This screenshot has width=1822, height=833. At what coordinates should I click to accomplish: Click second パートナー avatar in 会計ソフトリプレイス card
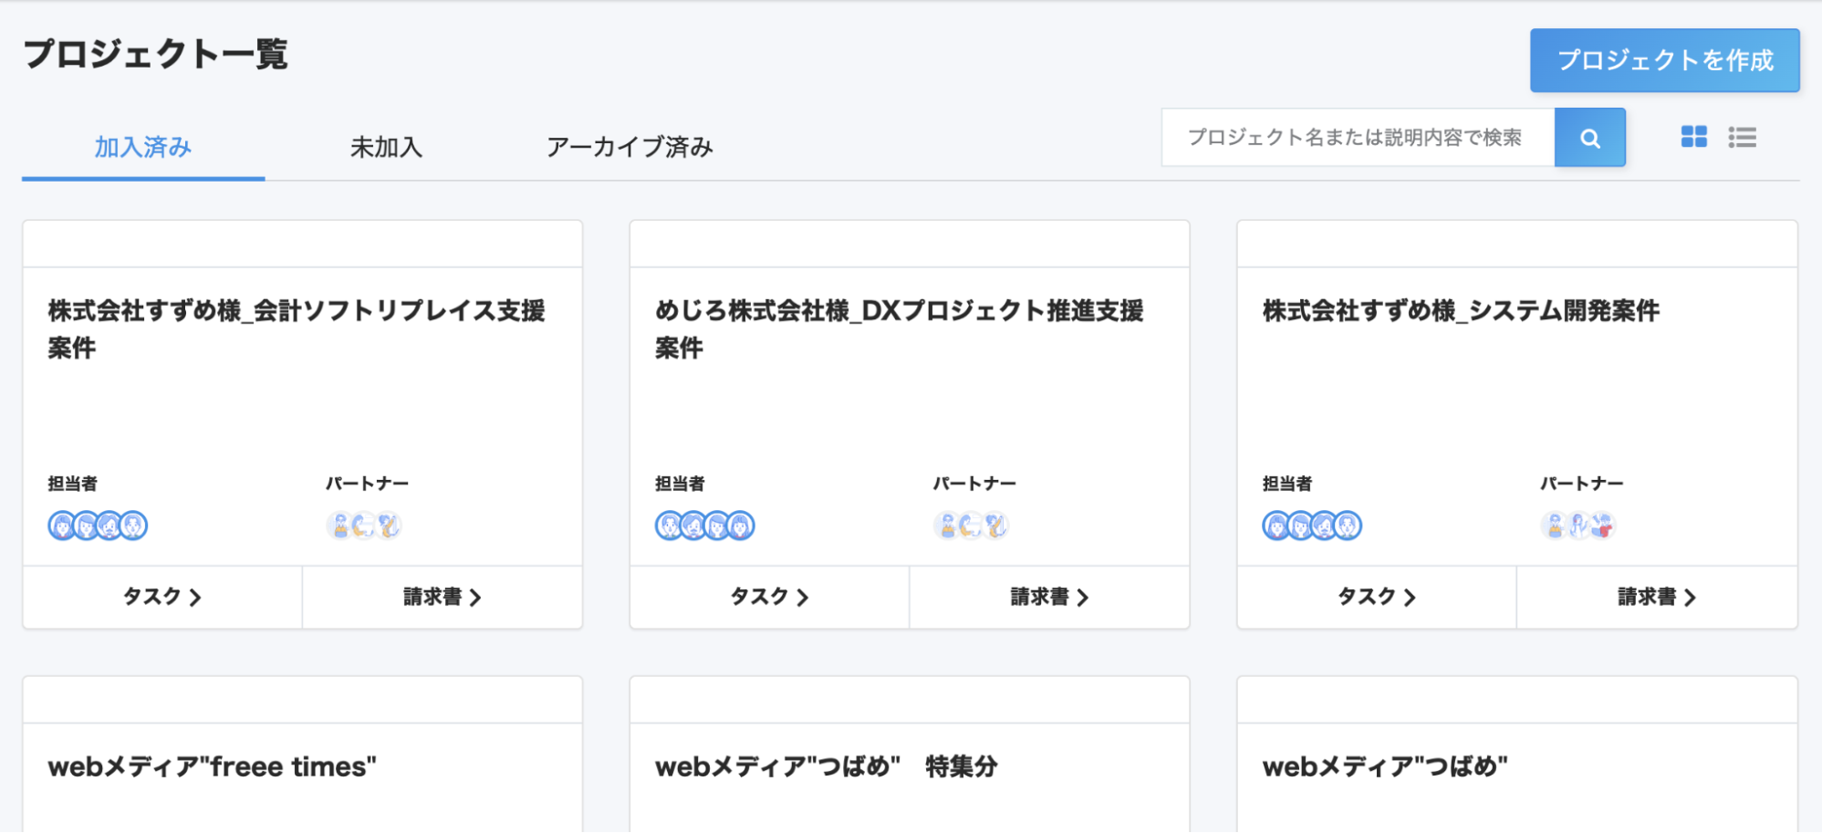(364, 526)
